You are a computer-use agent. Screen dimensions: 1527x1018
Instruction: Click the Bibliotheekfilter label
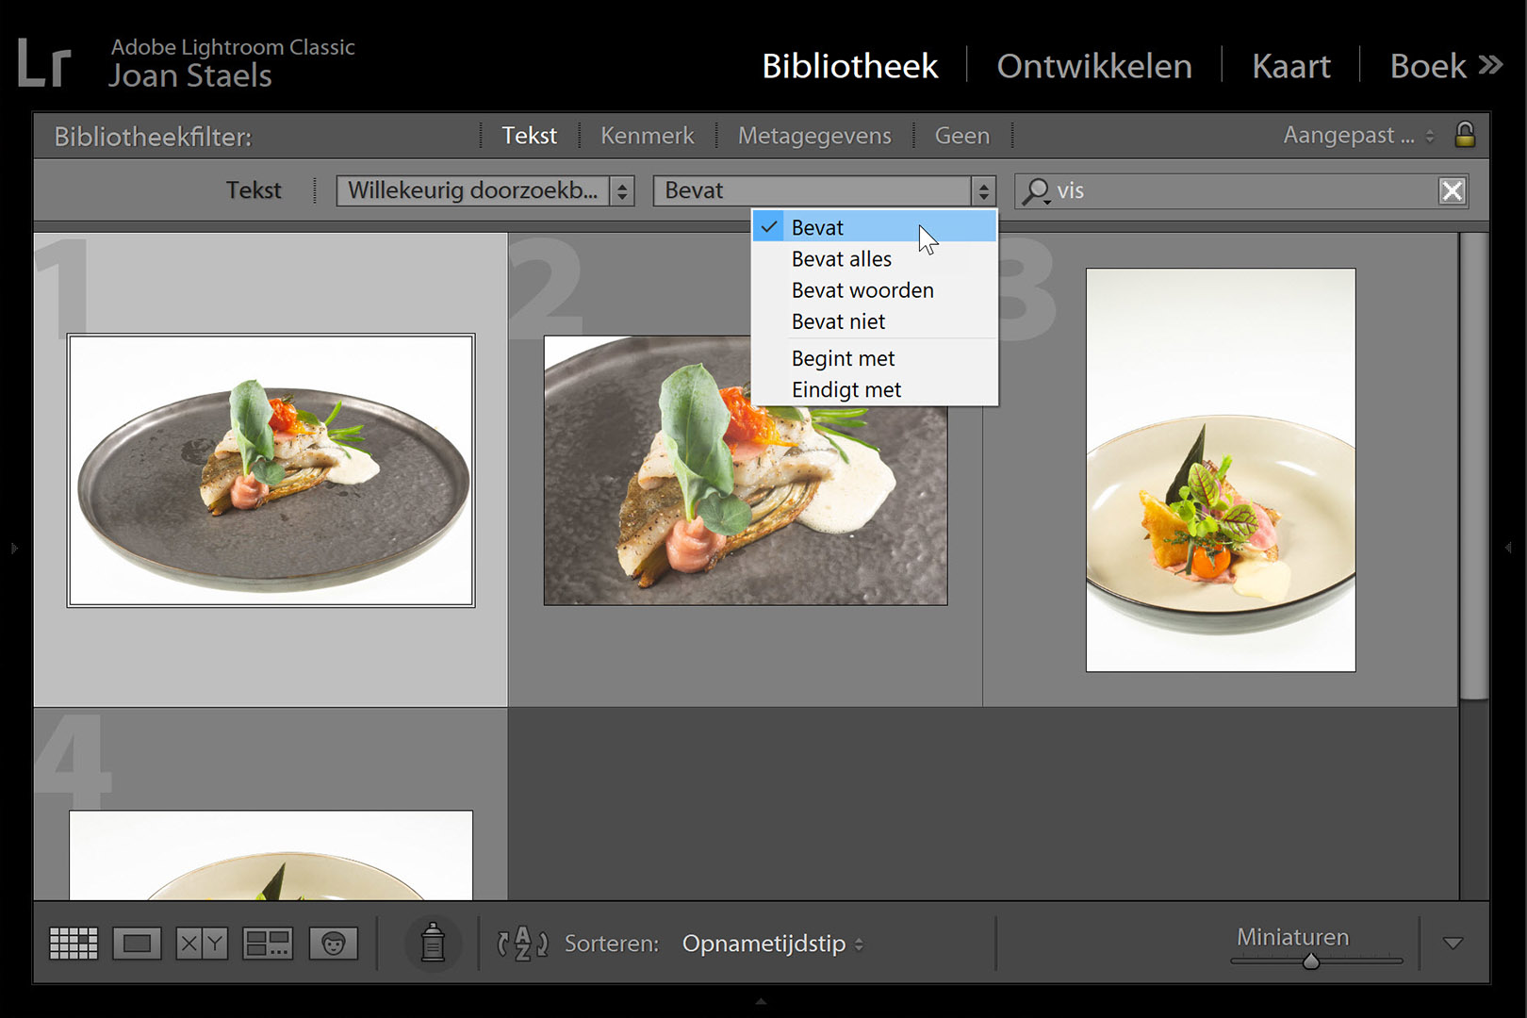click(153, 137)
